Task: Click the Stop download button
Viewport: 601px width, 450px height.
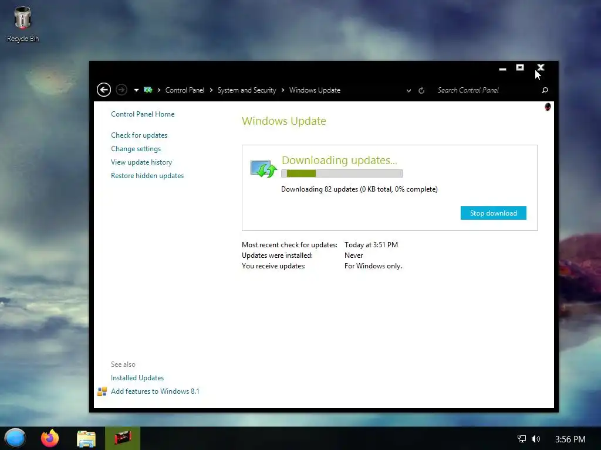Action: click(x=493, y=213)
